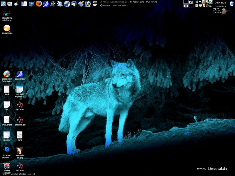Open the terminal monitor icon in panel
235x176 pixels.
pyautogui.click(x=95, y=4)
